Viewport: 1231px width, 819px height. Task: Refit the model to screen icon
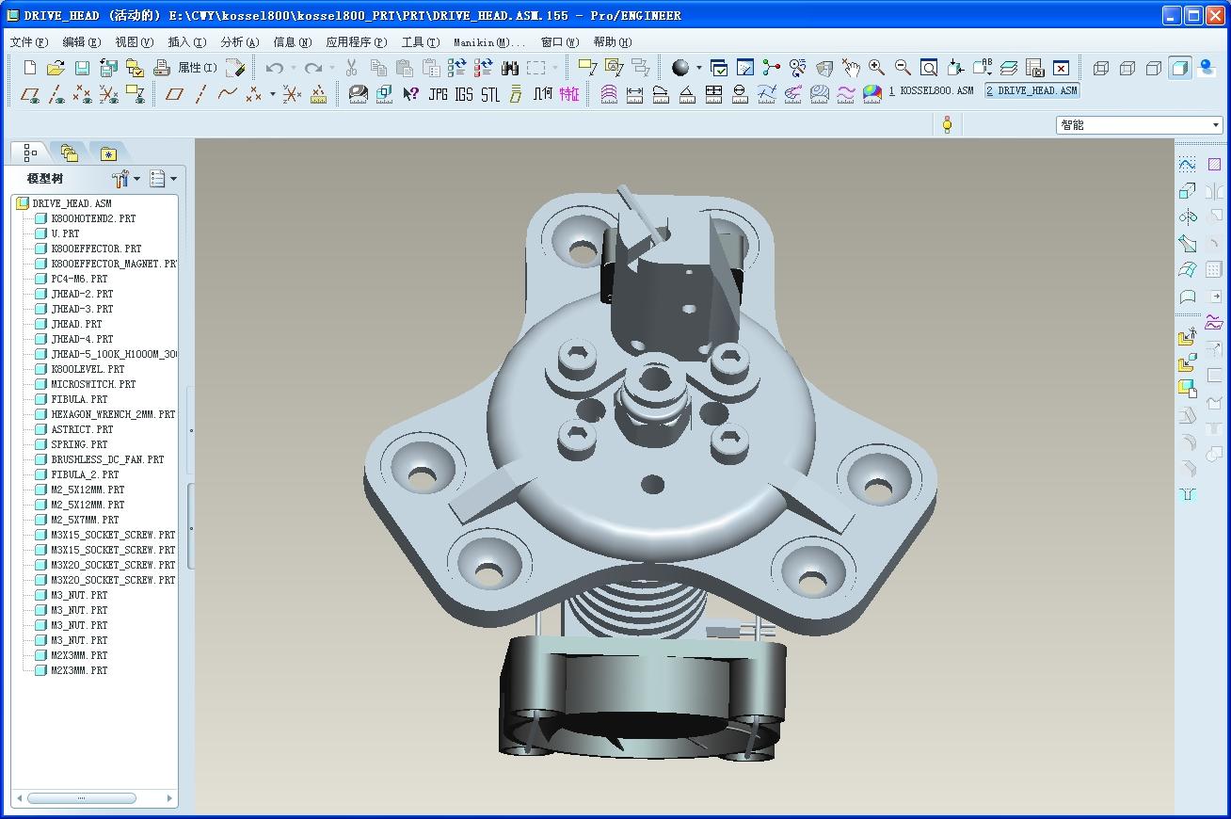point(929,68)
